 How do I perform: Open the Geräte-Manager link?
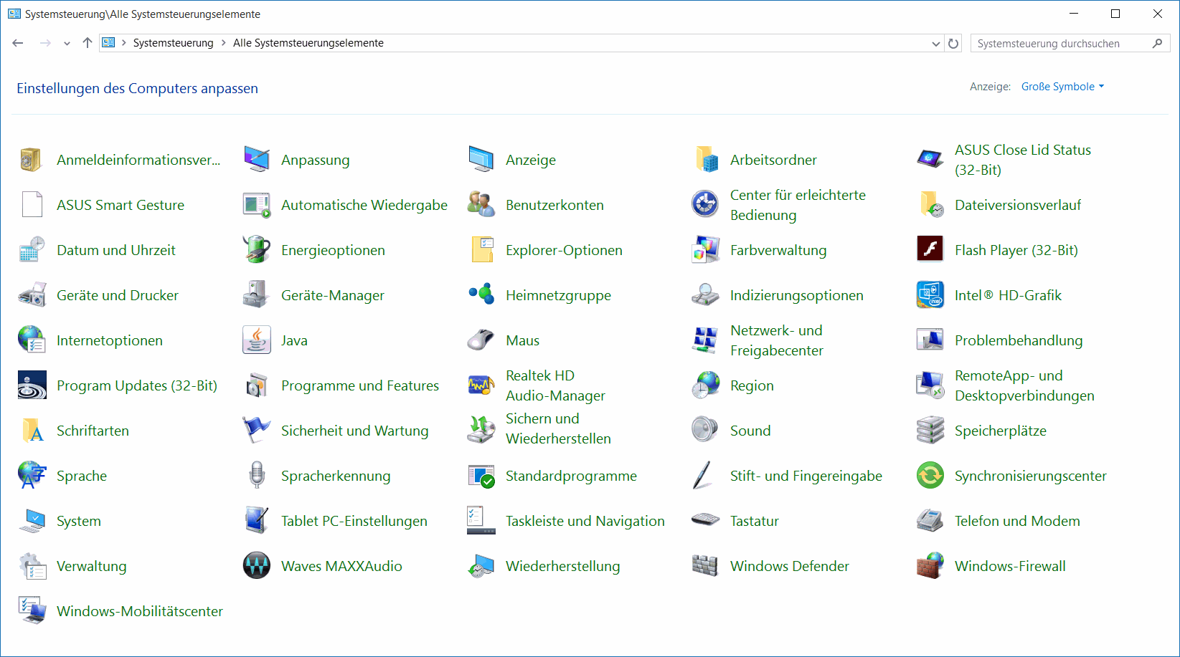pos(332,295)
